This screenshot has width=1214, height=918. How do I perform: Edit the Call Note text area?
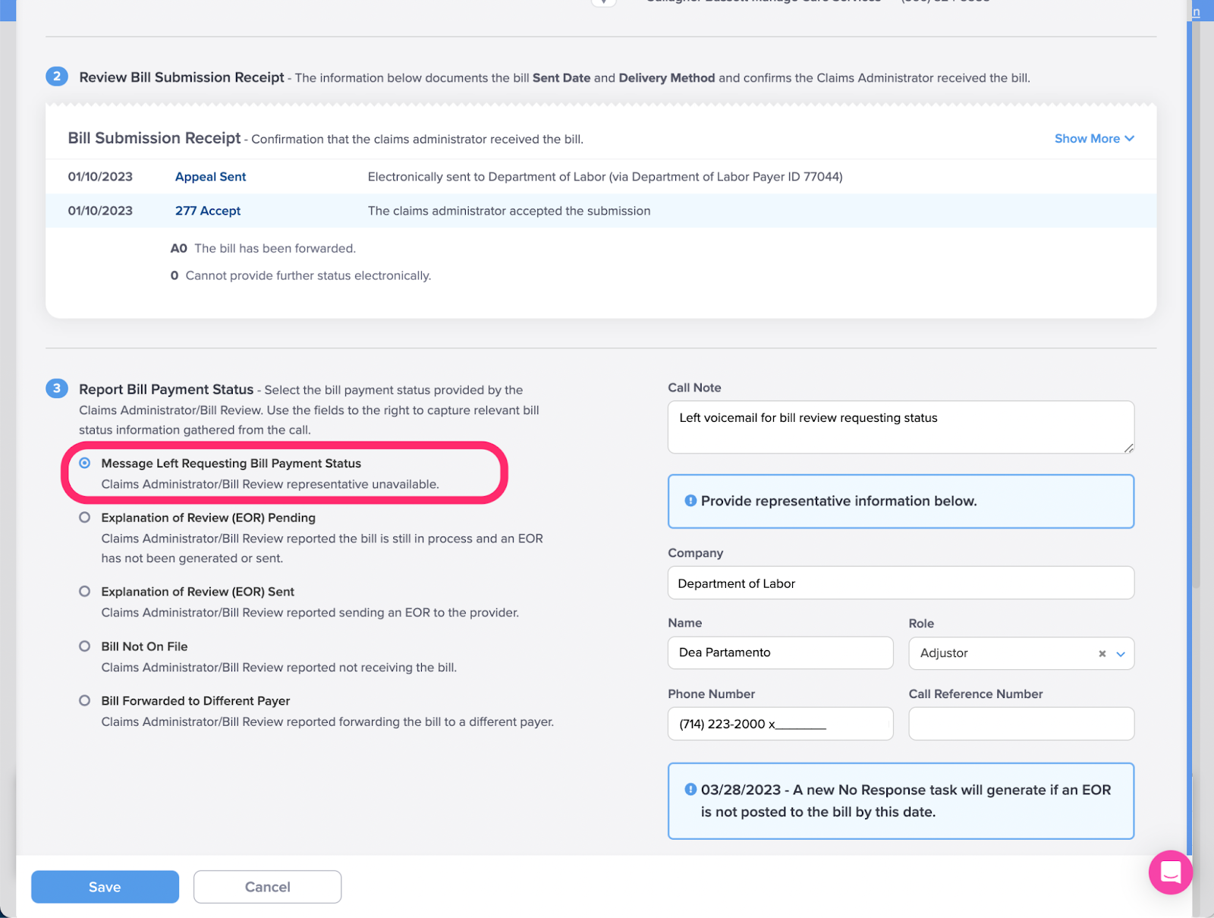(x=901, y=427)
